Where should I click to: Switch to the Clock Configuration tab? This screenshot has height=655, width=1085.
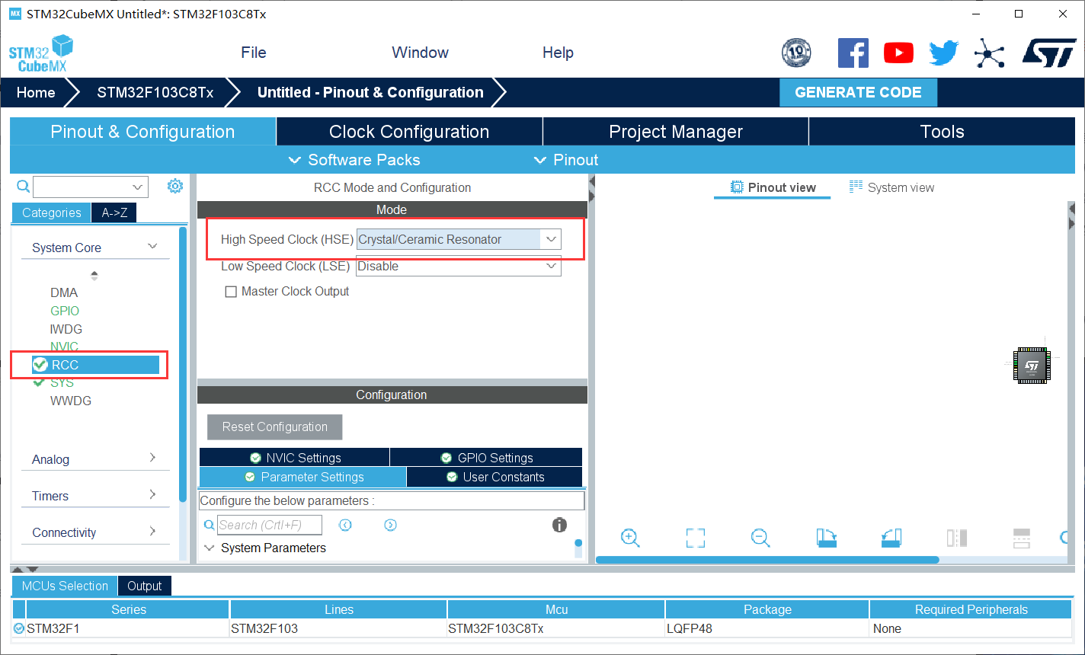click(x=409, y=132)
